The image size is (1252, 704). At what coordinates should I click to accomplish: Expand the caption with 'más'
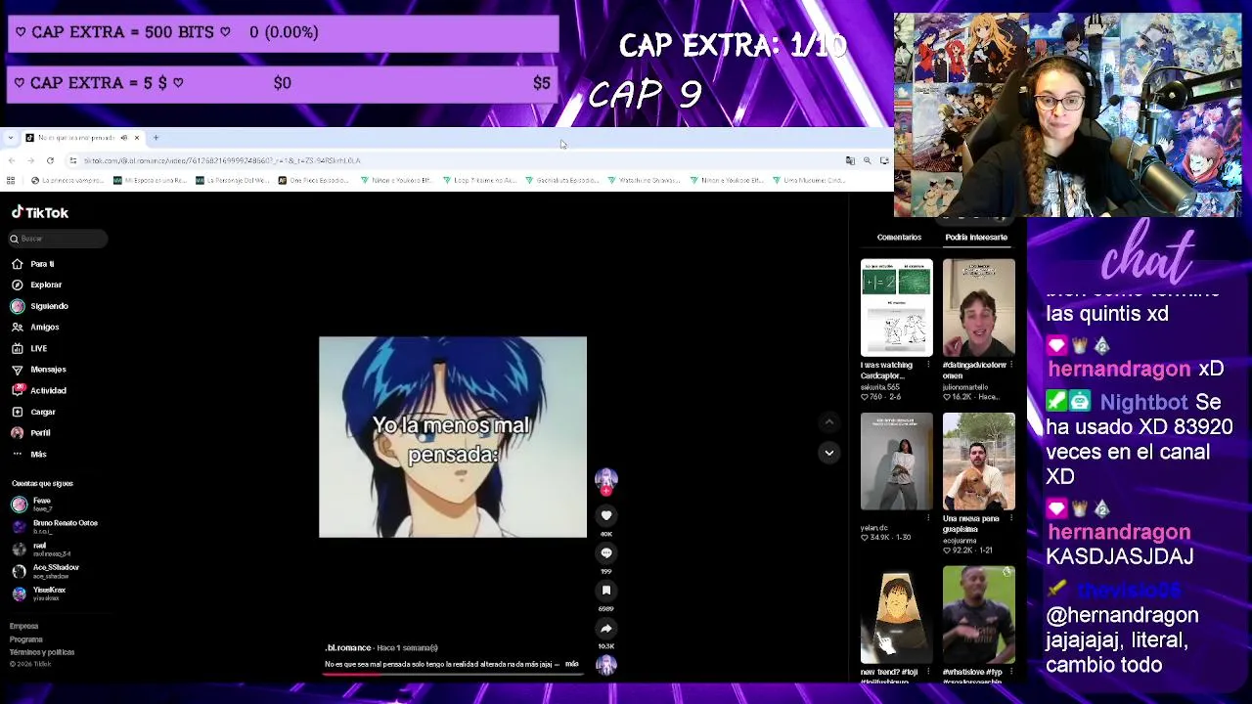coord(572,664)
